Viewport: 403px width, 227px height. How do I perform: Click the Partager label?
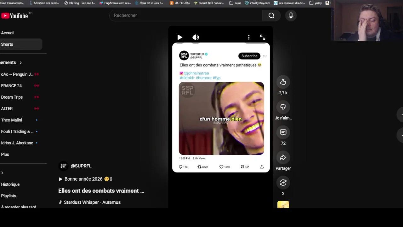coord(283,168)
